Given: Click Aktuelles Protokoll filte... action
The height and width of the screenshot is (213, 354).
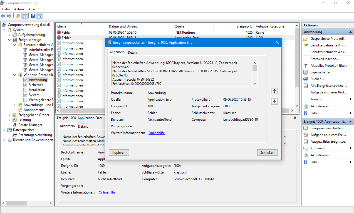Looking at the screenshot, I should click(x=329, y=66).
